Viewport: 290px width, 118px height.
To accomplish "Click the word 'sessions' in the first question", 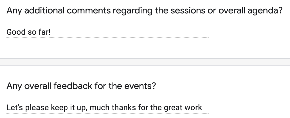I will [188, 10].
